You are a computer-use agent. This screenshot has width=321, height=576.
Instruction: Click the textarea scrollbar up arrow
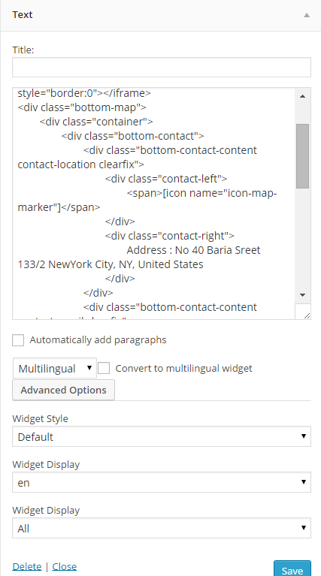pos(303,96)
